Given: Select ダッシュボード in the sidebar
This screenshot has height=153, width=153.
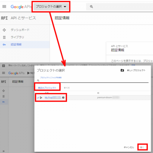Looking at the screenshot, I should tap(20, 30).
